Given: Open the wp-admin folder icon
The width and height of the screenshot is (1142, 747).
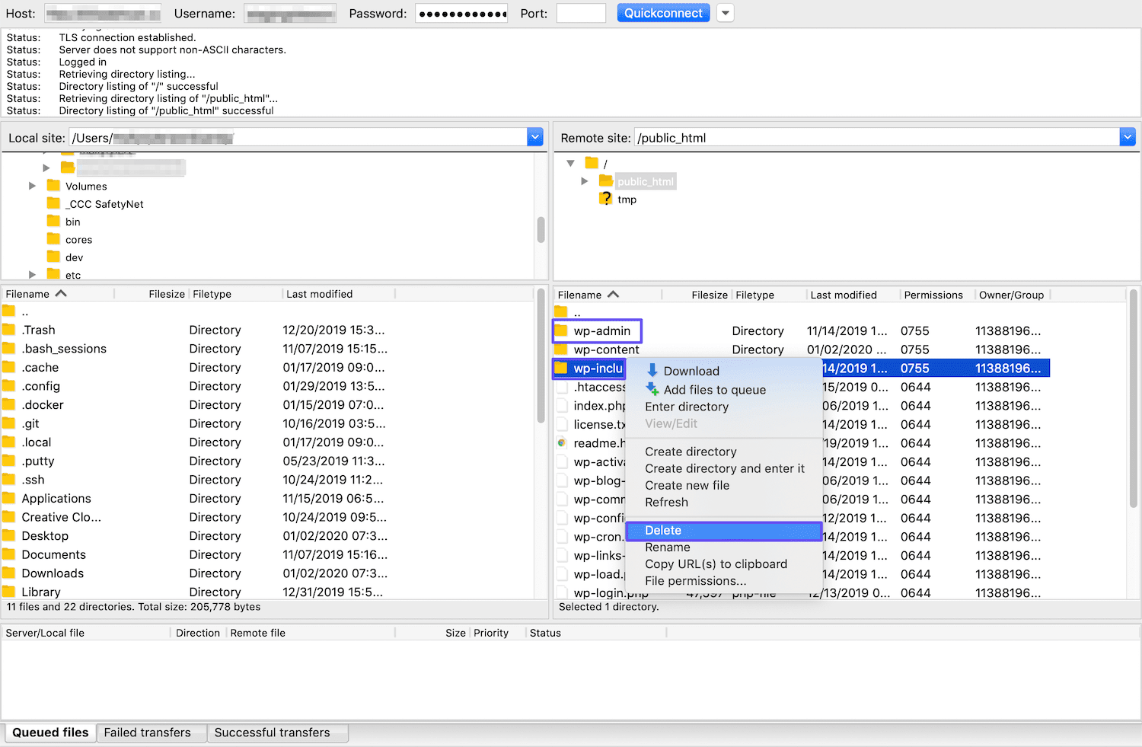Looking at the screenshot, I should (x=563, y=330).
